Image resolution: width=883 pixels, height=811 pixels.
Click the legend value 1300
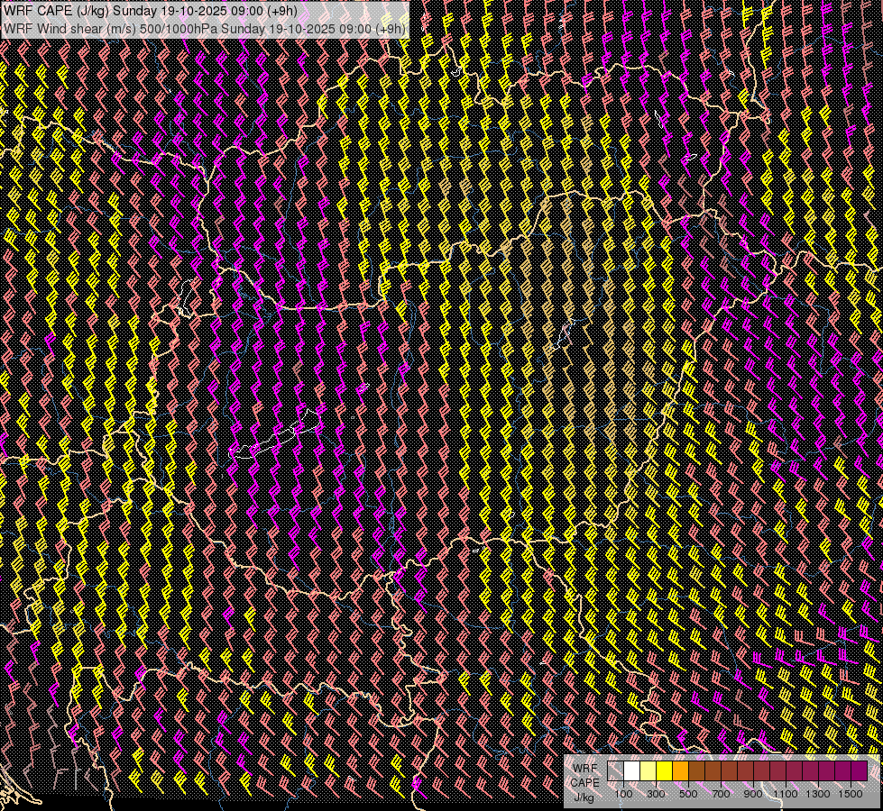(x=818, y=794)
